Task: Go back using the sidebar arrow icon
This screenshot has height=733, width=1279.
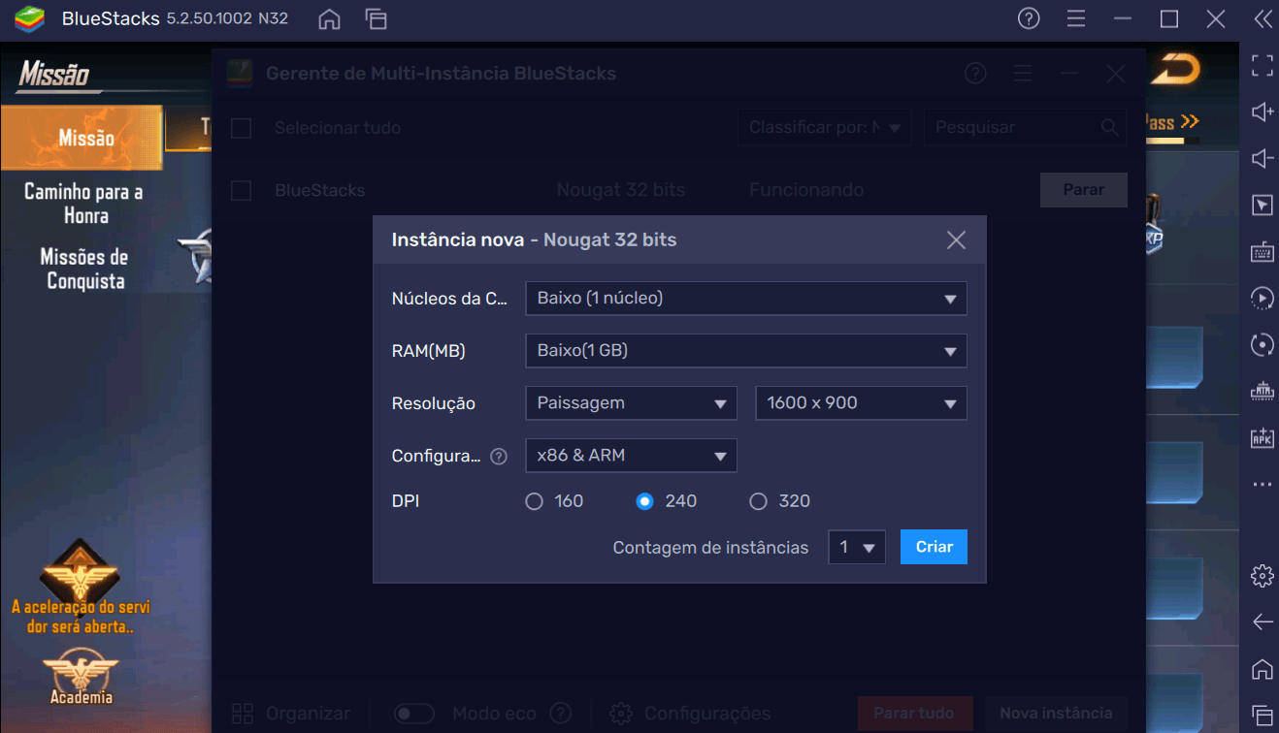Action: pos(1262,622)
